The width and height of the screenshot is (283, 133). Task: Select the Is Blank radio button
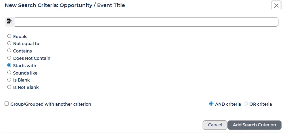[x=9, y=79]
